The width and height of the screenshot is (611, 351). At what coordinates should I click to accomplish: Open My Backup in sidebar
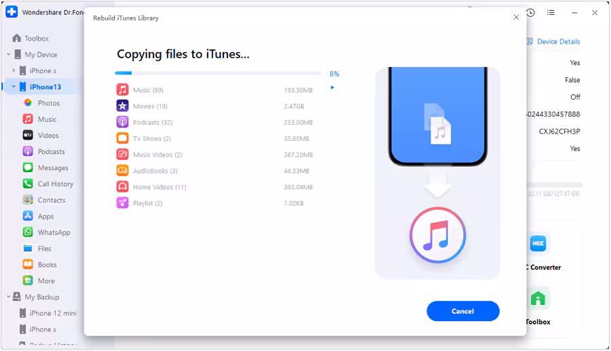[x=42, y=297]
